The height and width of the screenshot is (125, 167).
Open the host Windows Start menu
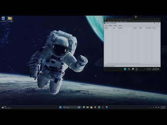[60, 107]
